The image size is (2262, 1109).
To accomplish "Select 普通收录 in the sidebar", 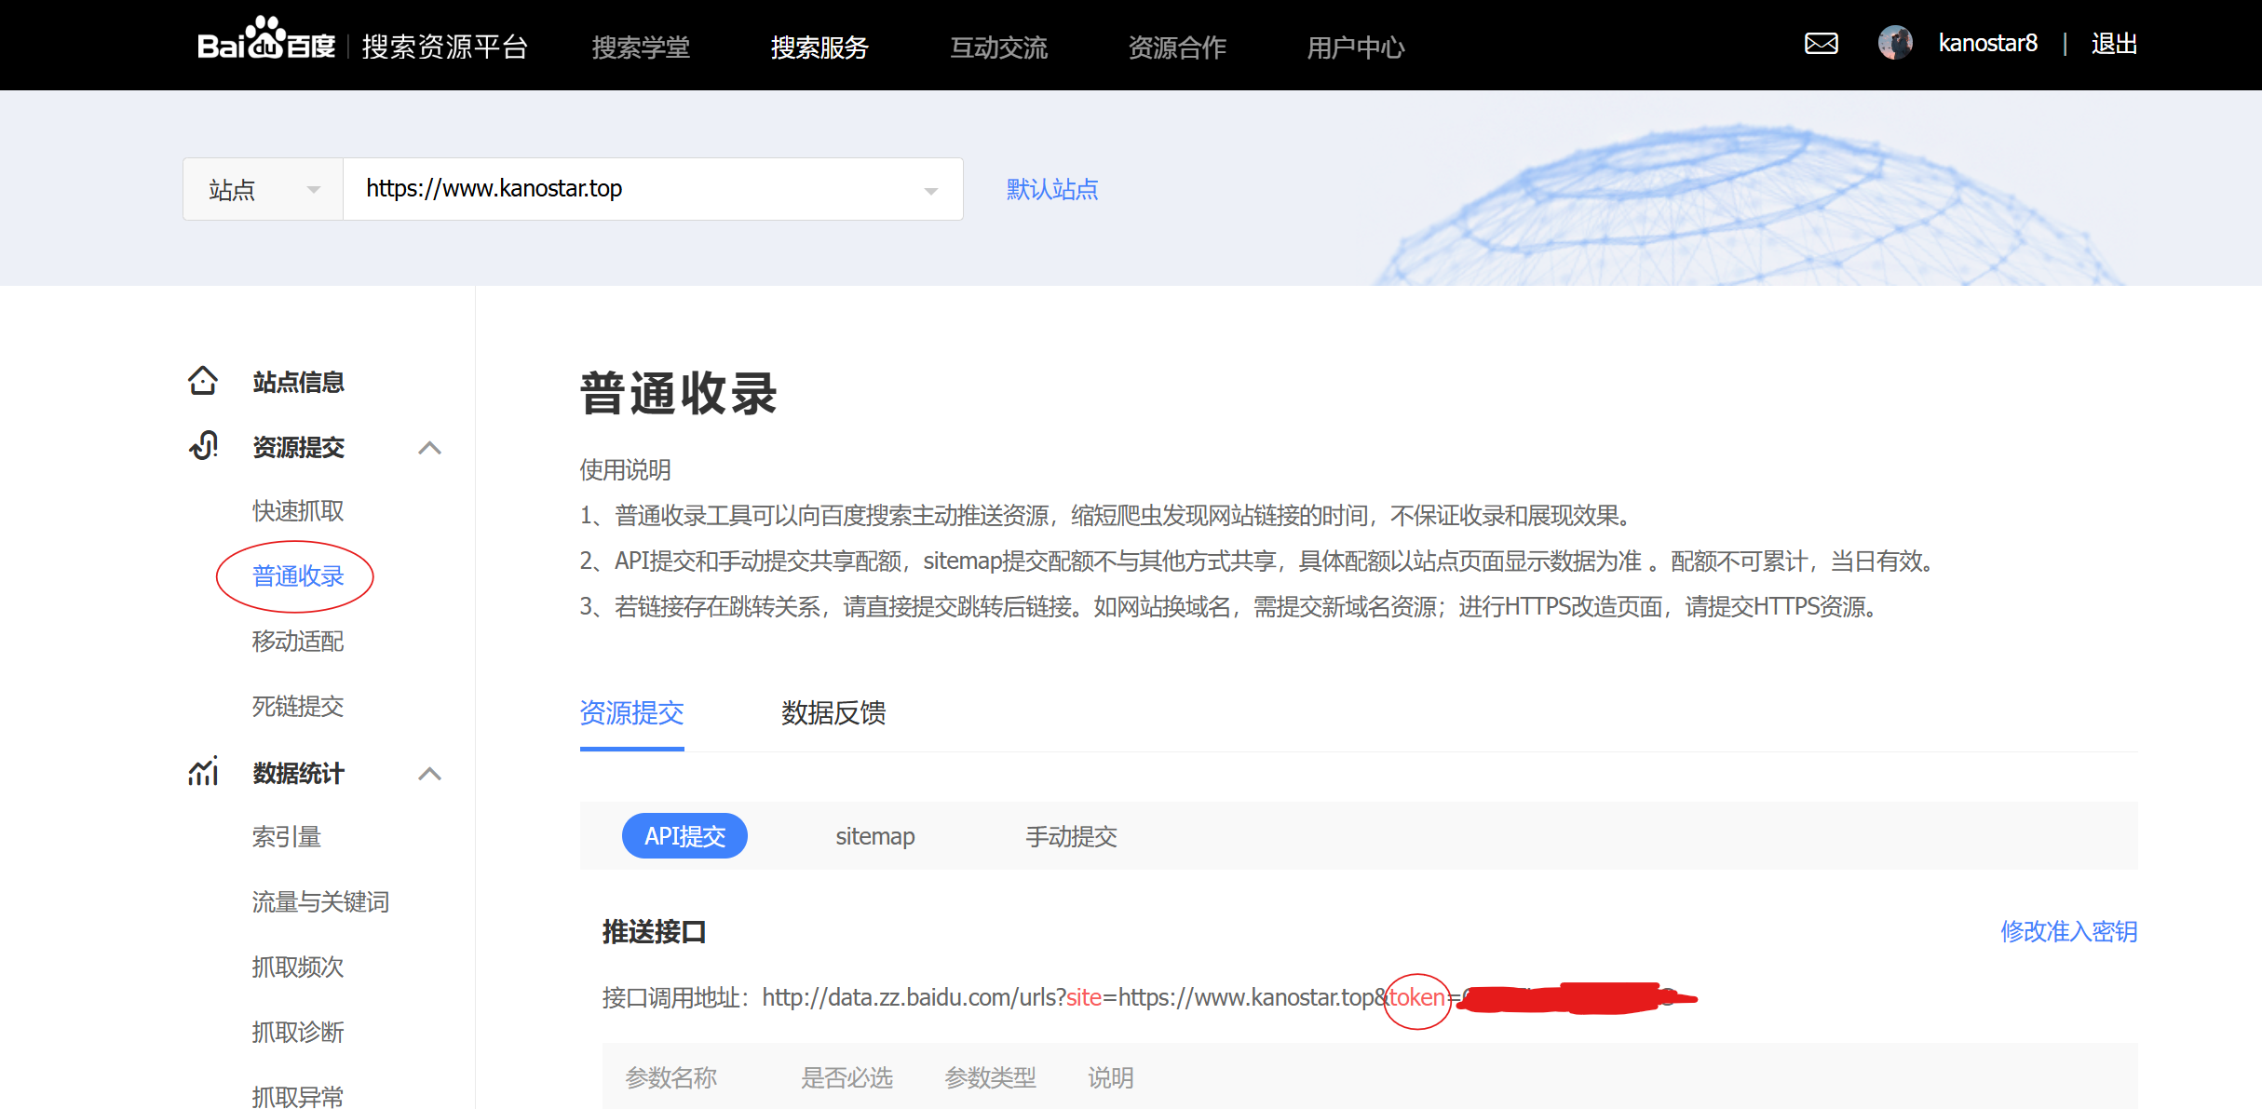I will click(298, 575).
